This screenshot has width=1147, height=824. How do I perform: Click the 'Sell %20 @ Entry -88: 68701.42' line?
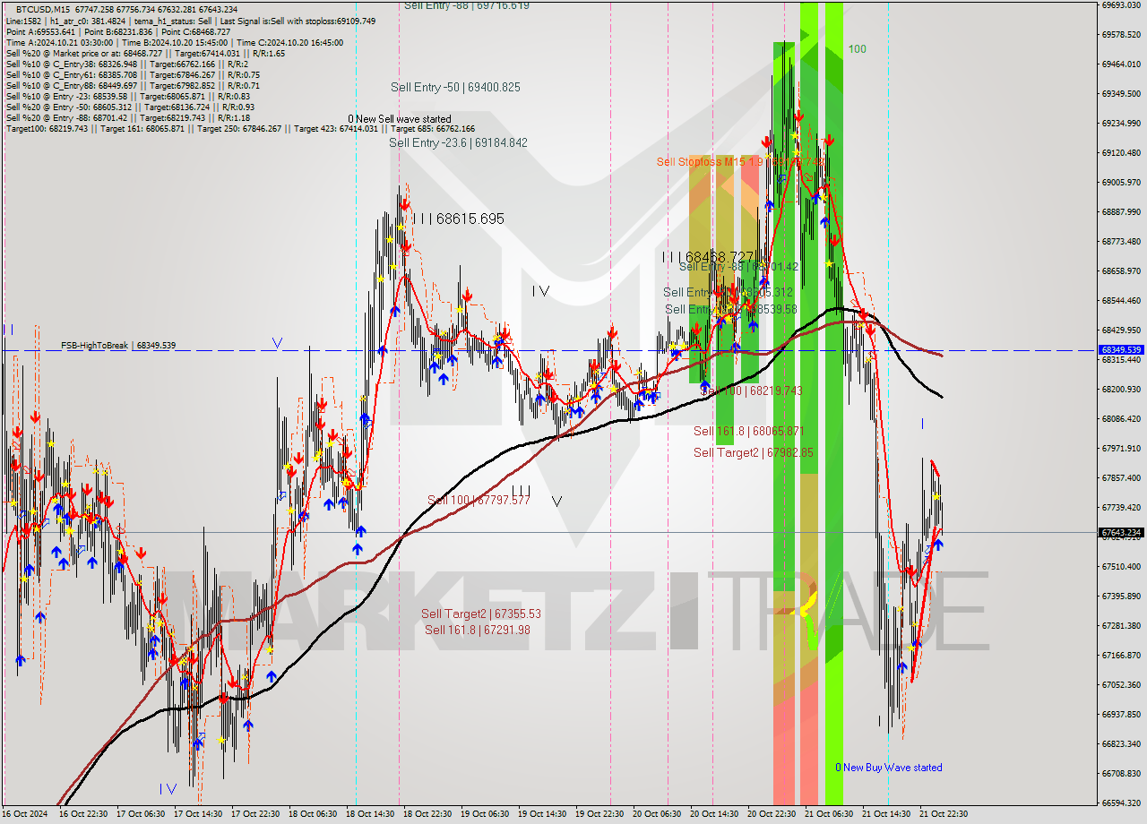click(128, 118)
